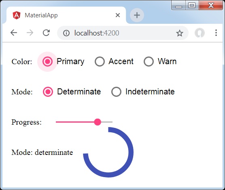Viewport: 225px width, 190px height.
Task: Bookmark this page with the star icon
Action: point(180,33)
